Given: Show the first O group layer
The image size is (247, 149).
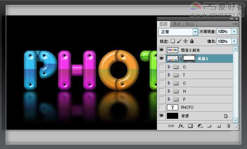Looking at the screenshot, I should (162, 67).
